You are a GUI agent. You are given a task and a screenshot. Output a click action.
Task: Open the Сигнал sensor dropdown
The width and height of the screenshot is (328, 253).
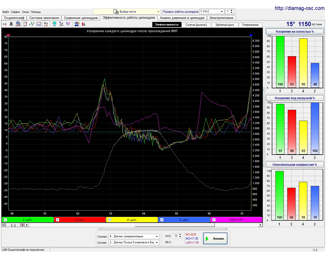point(157,242)
